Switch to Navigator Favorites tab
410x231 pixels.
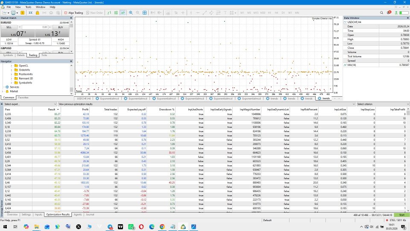(23, 98)
